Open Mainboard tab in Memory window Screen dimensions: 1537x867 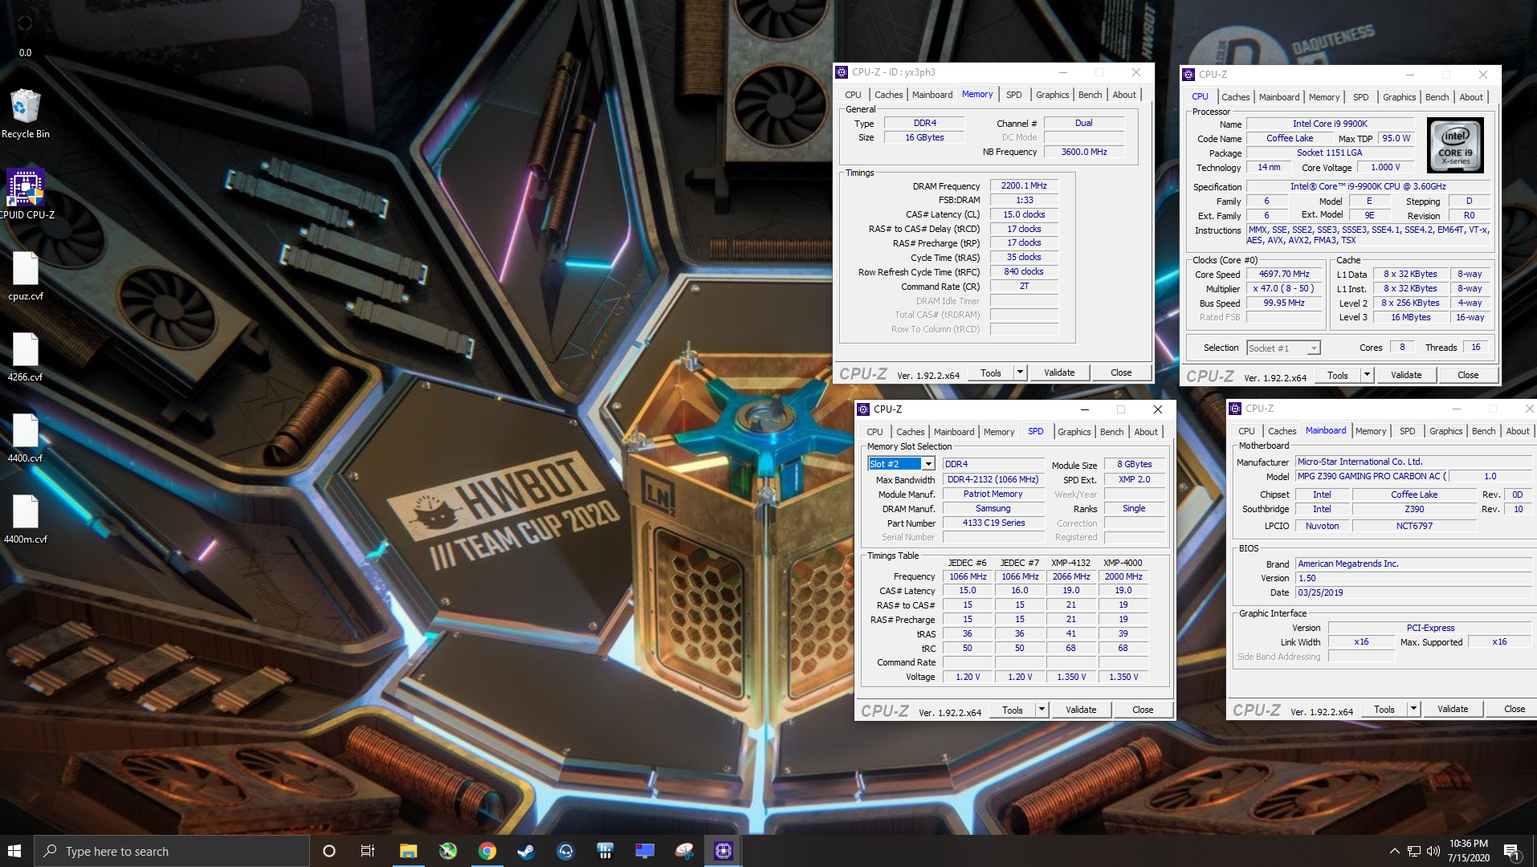(x=932, y=95)
